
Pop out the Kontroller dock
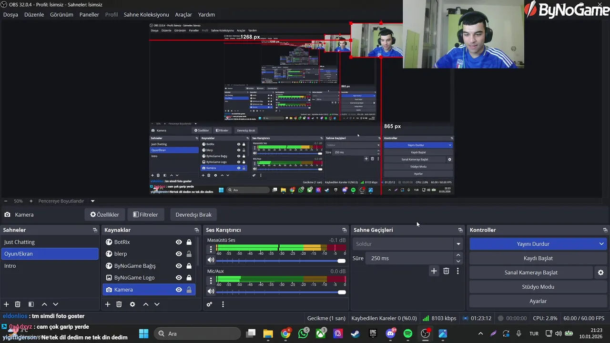[x=605, y=230]
